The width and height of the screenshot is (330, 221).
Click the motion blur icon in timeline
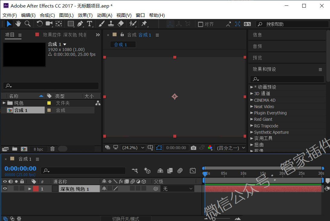pyautogui.click(x=180, y=171)
